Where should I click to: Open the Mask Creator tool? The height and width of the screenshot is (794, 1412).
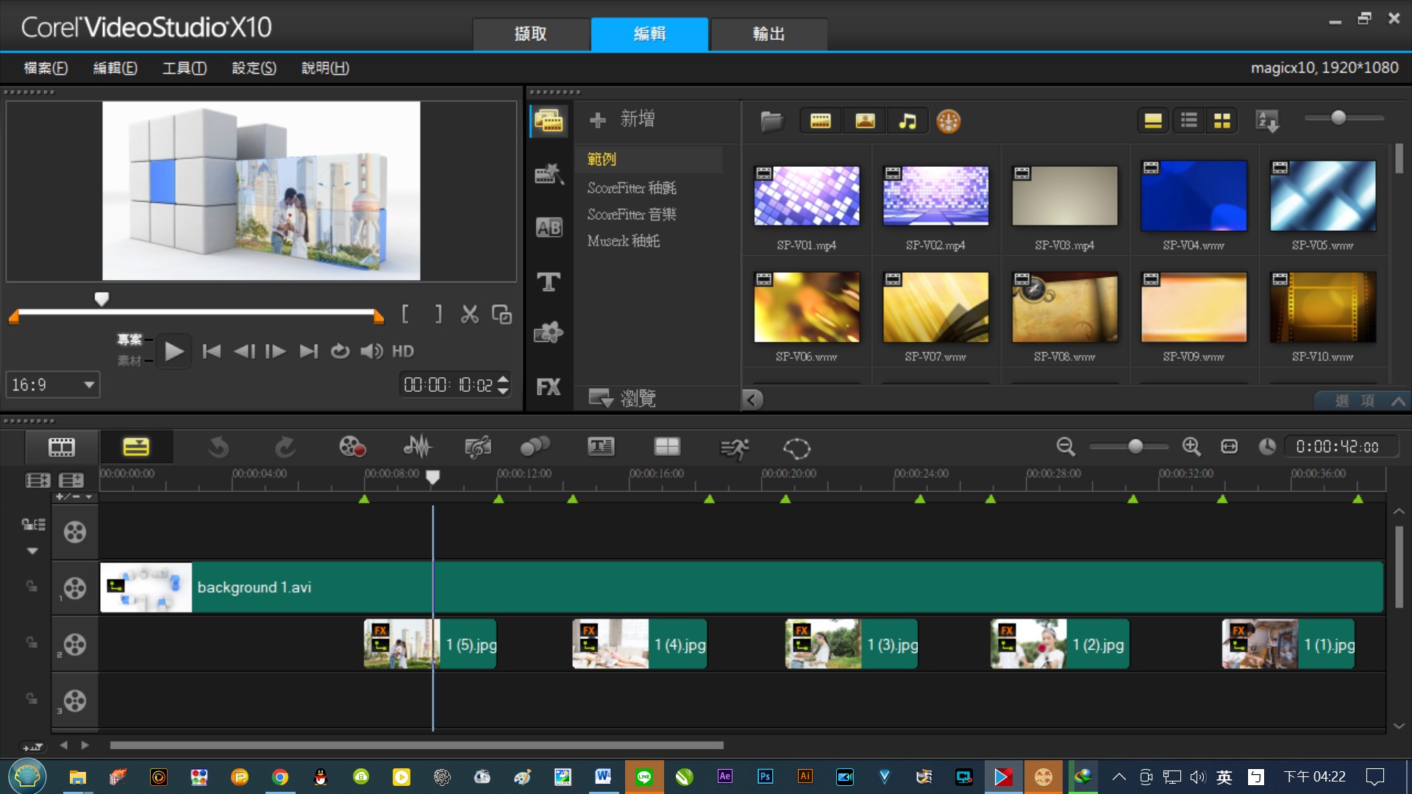point(796,448)
